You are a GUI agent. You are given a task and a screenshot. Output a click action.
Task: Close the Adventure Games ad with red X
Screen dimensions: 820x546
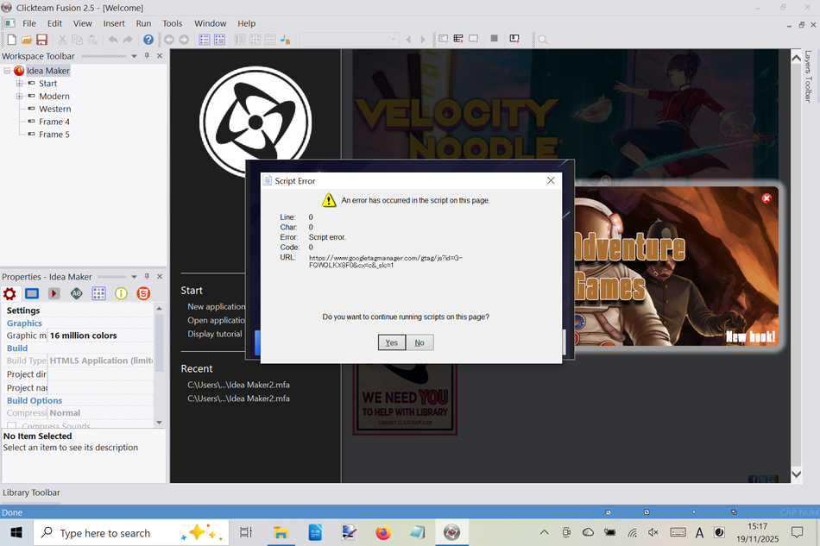[x=766, y=198]
